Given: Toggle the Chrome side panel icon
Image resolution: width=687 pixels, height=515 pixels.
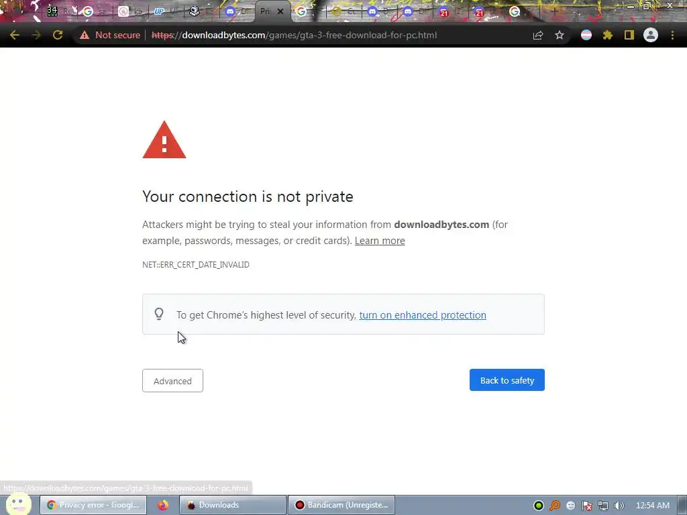Looking at the screenshot, I should click(x=629, y=35).
